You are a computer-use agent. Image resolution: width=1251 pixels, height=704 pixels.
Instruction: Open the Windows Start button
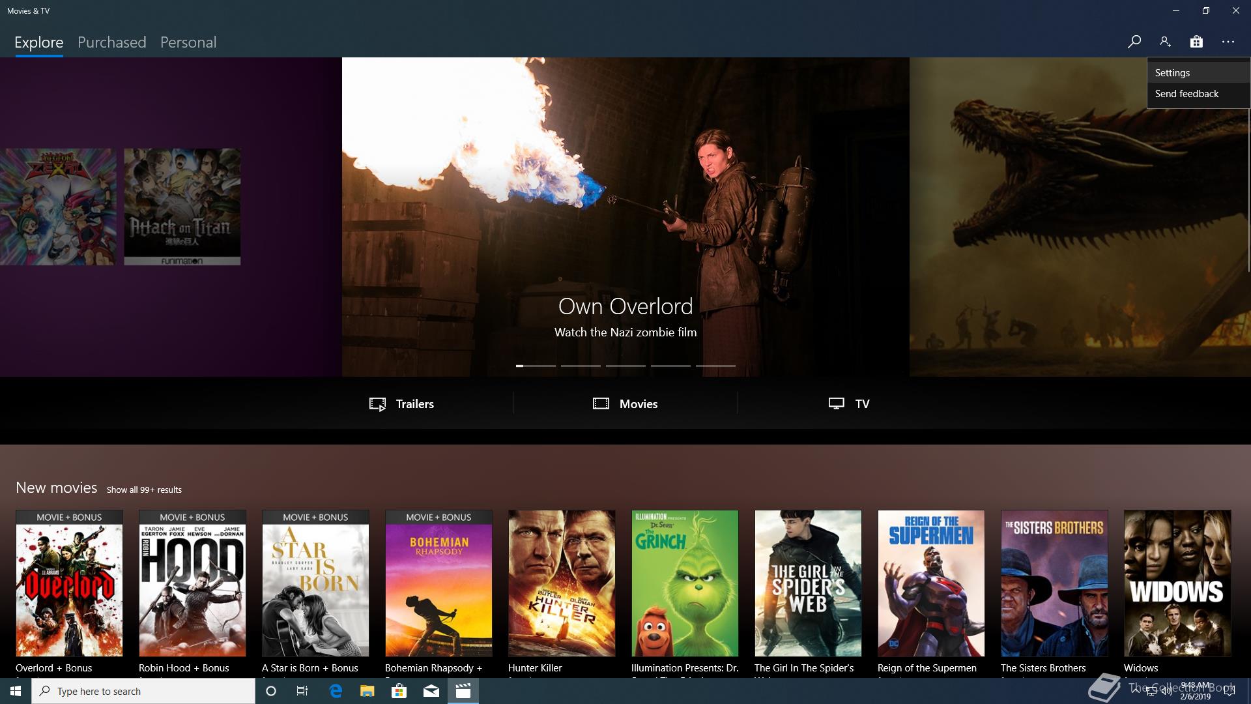pos(15,691)
